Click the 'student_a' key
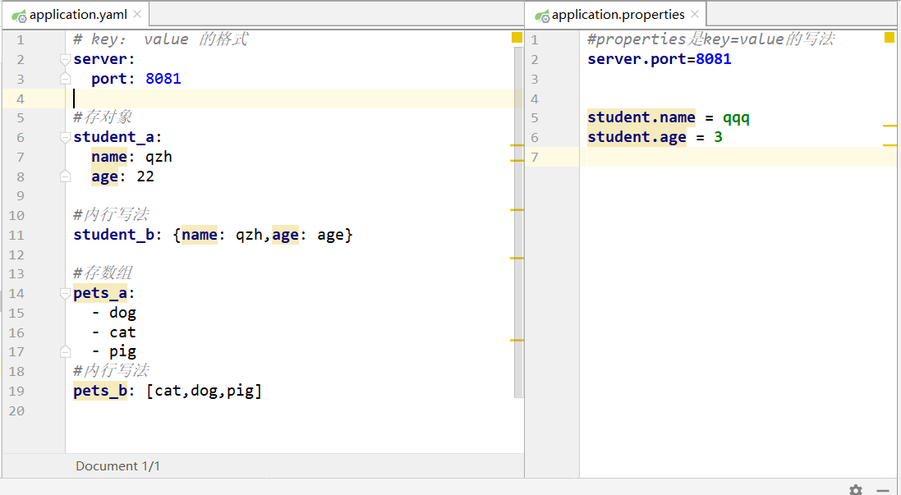The height and width of the screenshot is (495, 901). (114, 137)
